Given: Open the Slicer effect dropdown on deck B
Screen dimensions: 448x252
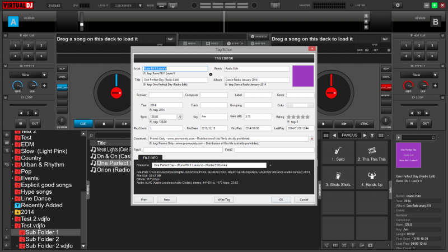Looking at the screenshot, I should click(x=435, y=75).
